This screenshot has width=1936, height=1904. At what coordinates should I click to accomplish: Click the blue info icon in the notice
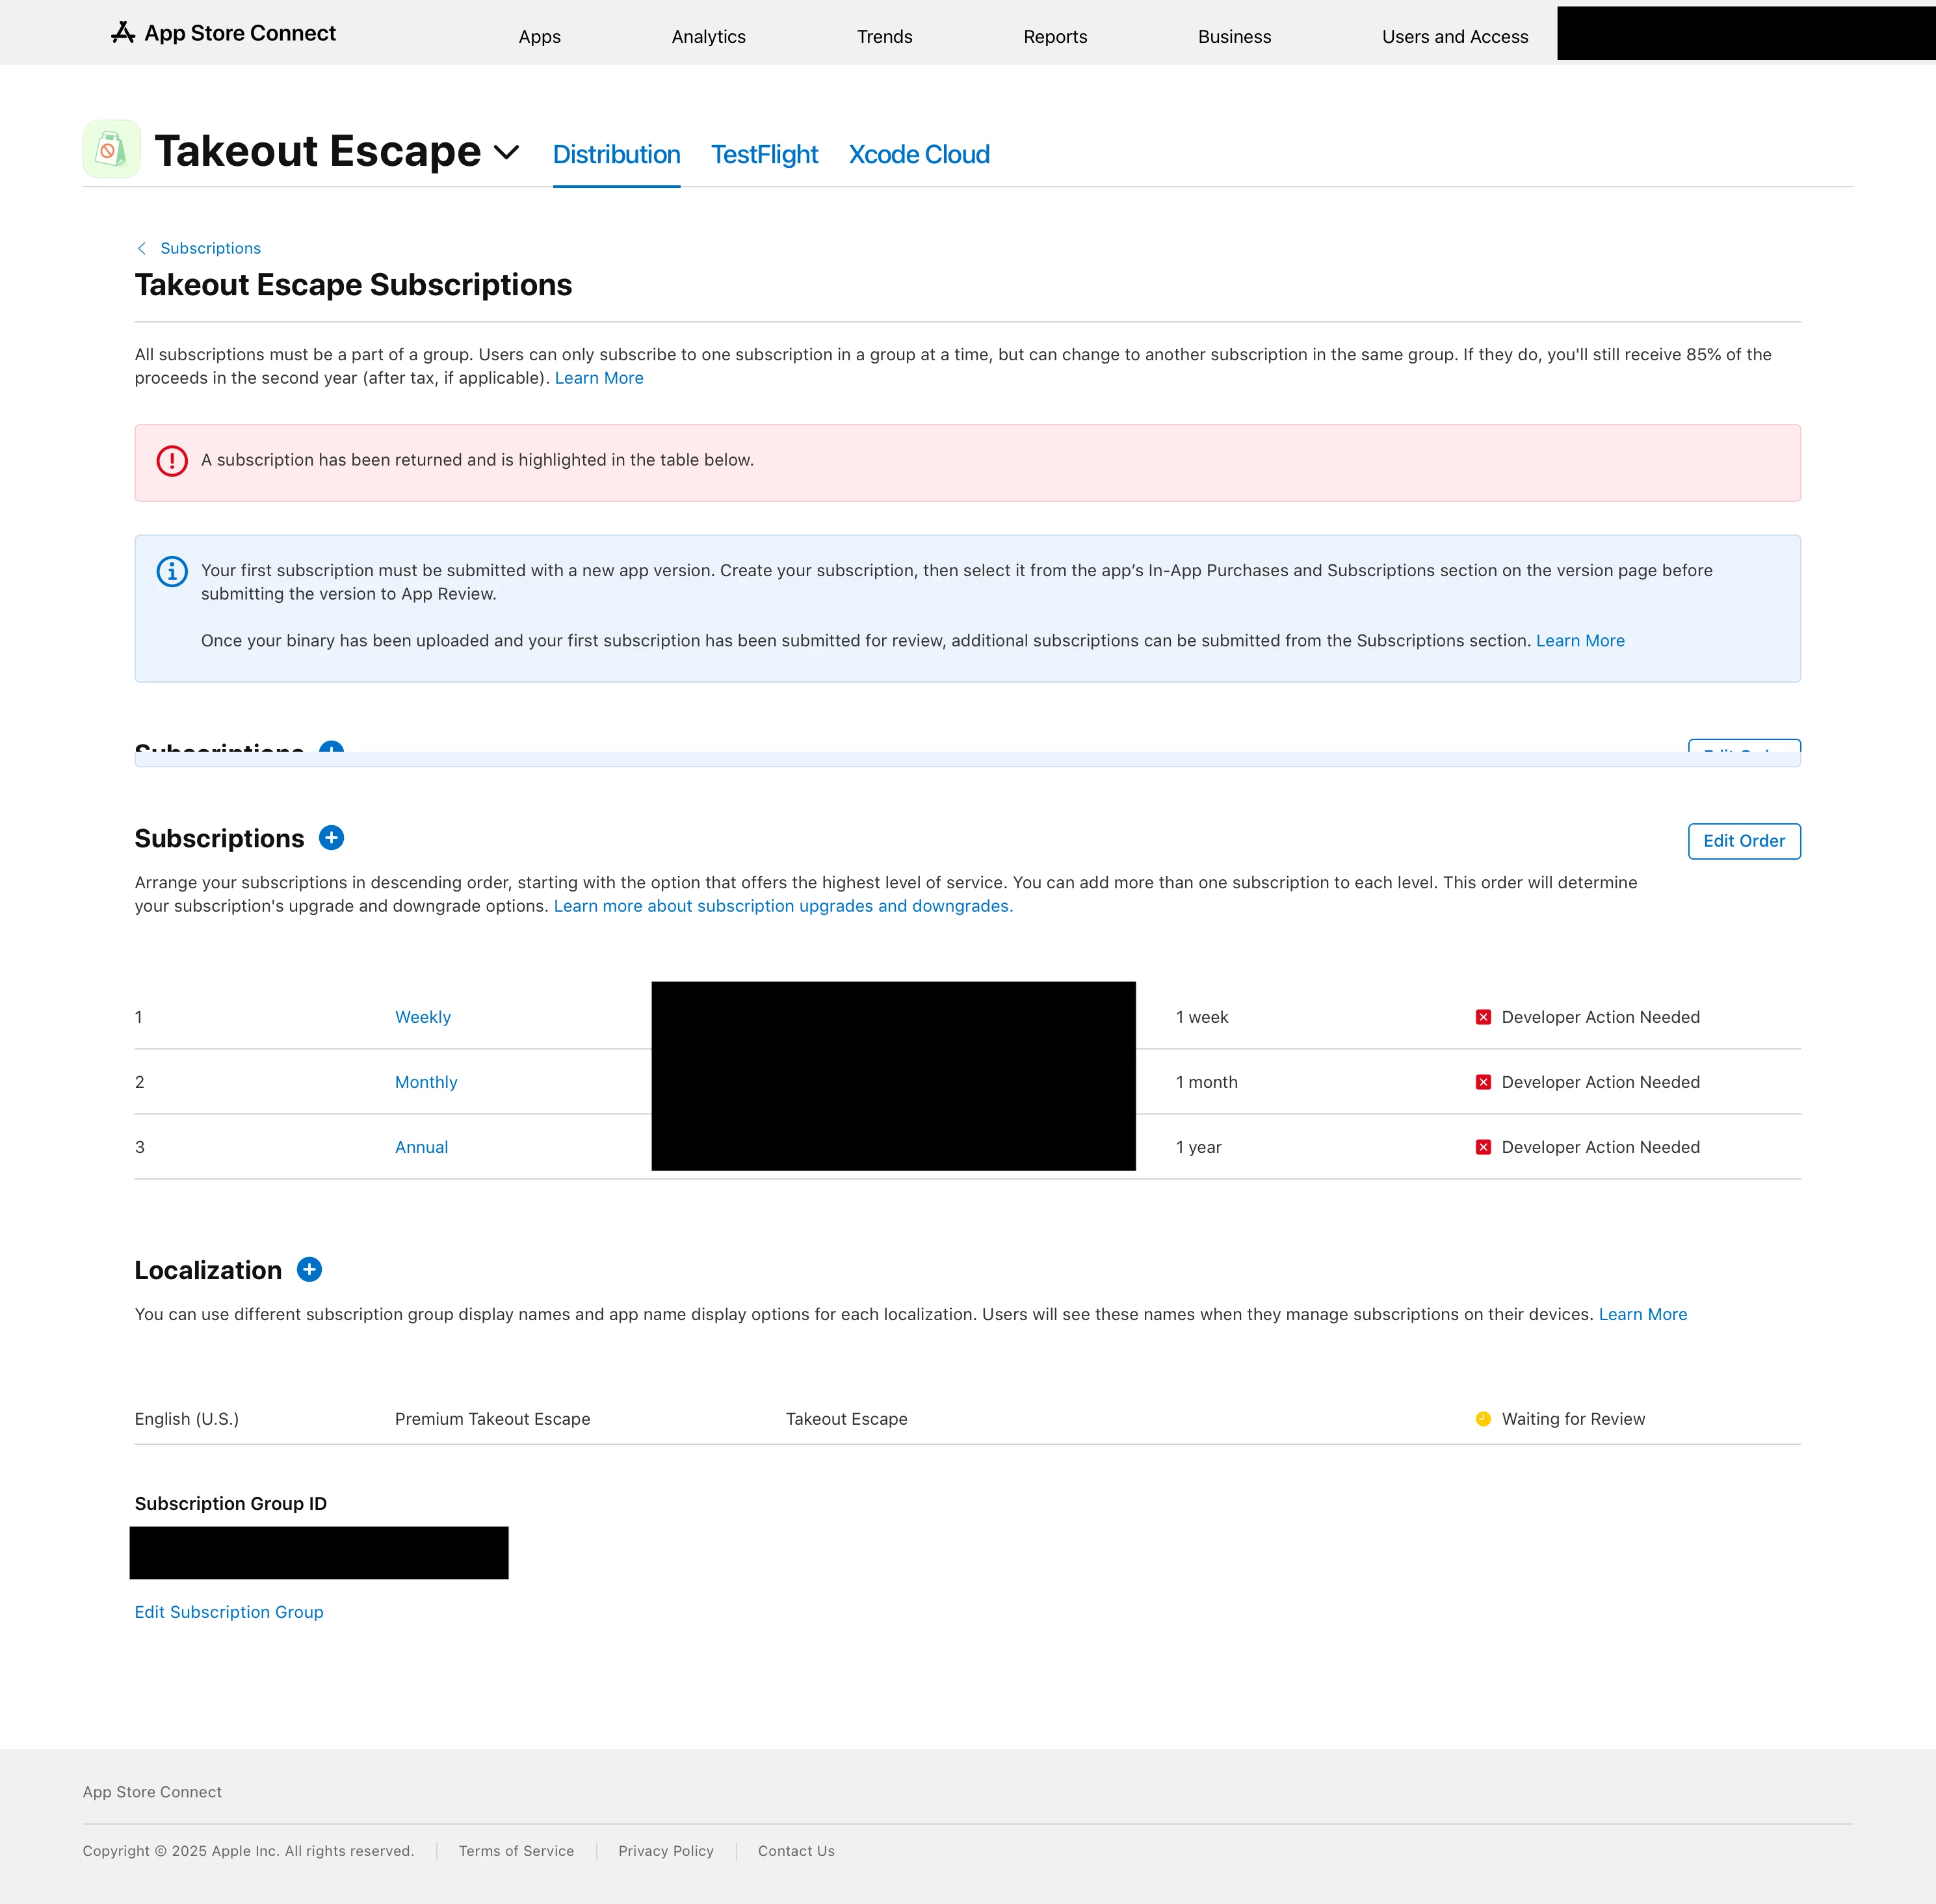[x=172, y=571]
